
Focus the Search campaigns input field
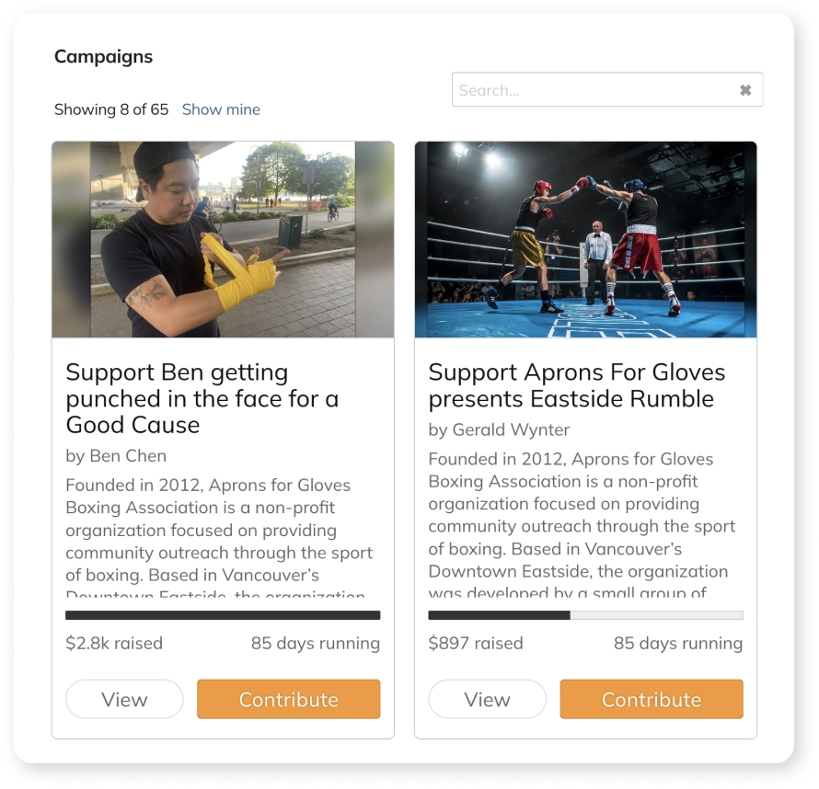[x=607, y=90]
